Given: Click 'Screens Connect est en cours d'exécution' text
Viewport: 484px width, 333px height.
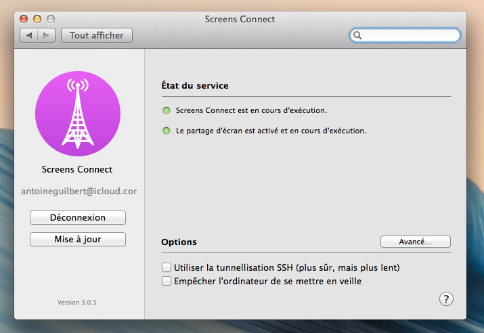Looking at the screenshot, I should point(251,110).
